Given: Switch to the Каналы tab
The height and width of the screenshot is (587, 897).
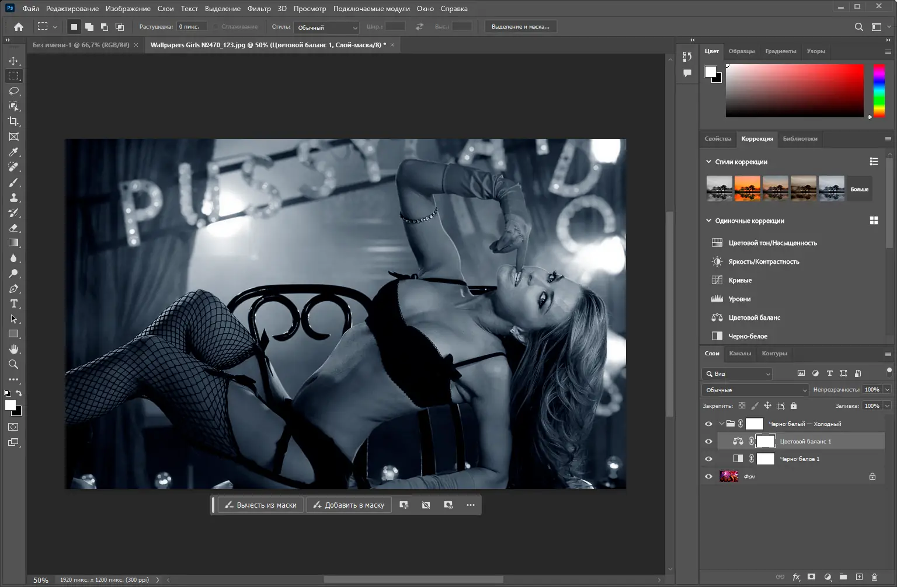Looking at the screenshot, I should tap(740, 353).
